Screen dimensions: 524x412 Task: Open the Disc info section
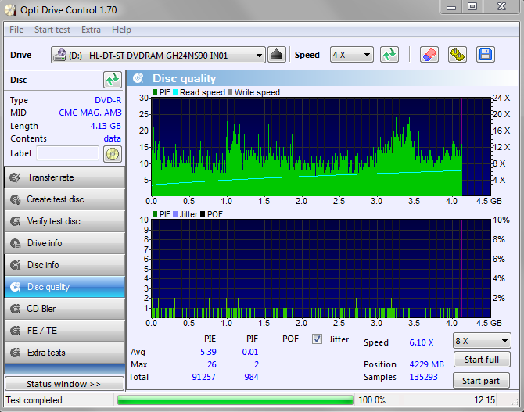tap(65, 265)
